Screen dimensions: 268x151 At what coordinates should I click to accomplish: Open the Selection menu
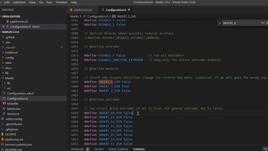point(19,2)
